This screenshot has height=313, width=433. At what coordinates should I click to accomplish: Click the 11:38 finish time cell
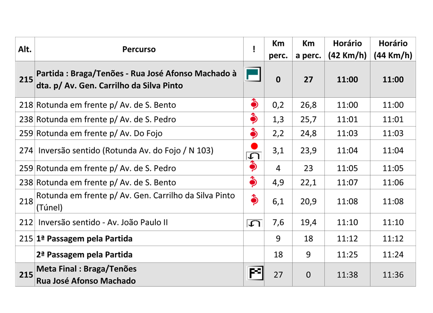pyautogui.click(x=347, y=275)
